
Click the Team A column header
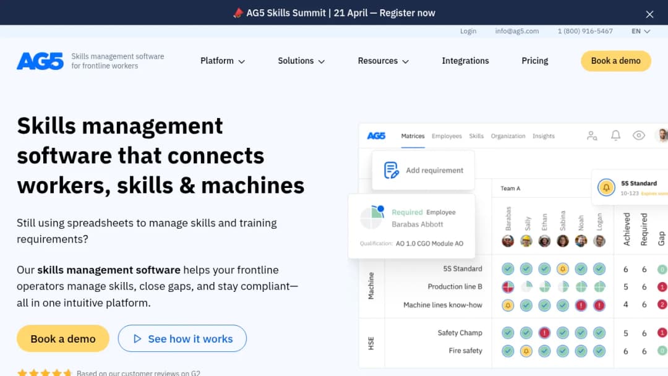click(x=510, y=189)
